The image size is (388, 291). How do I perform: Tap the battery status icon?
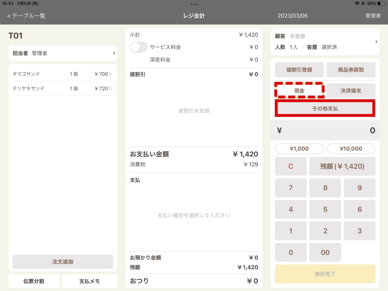(381, 4)
